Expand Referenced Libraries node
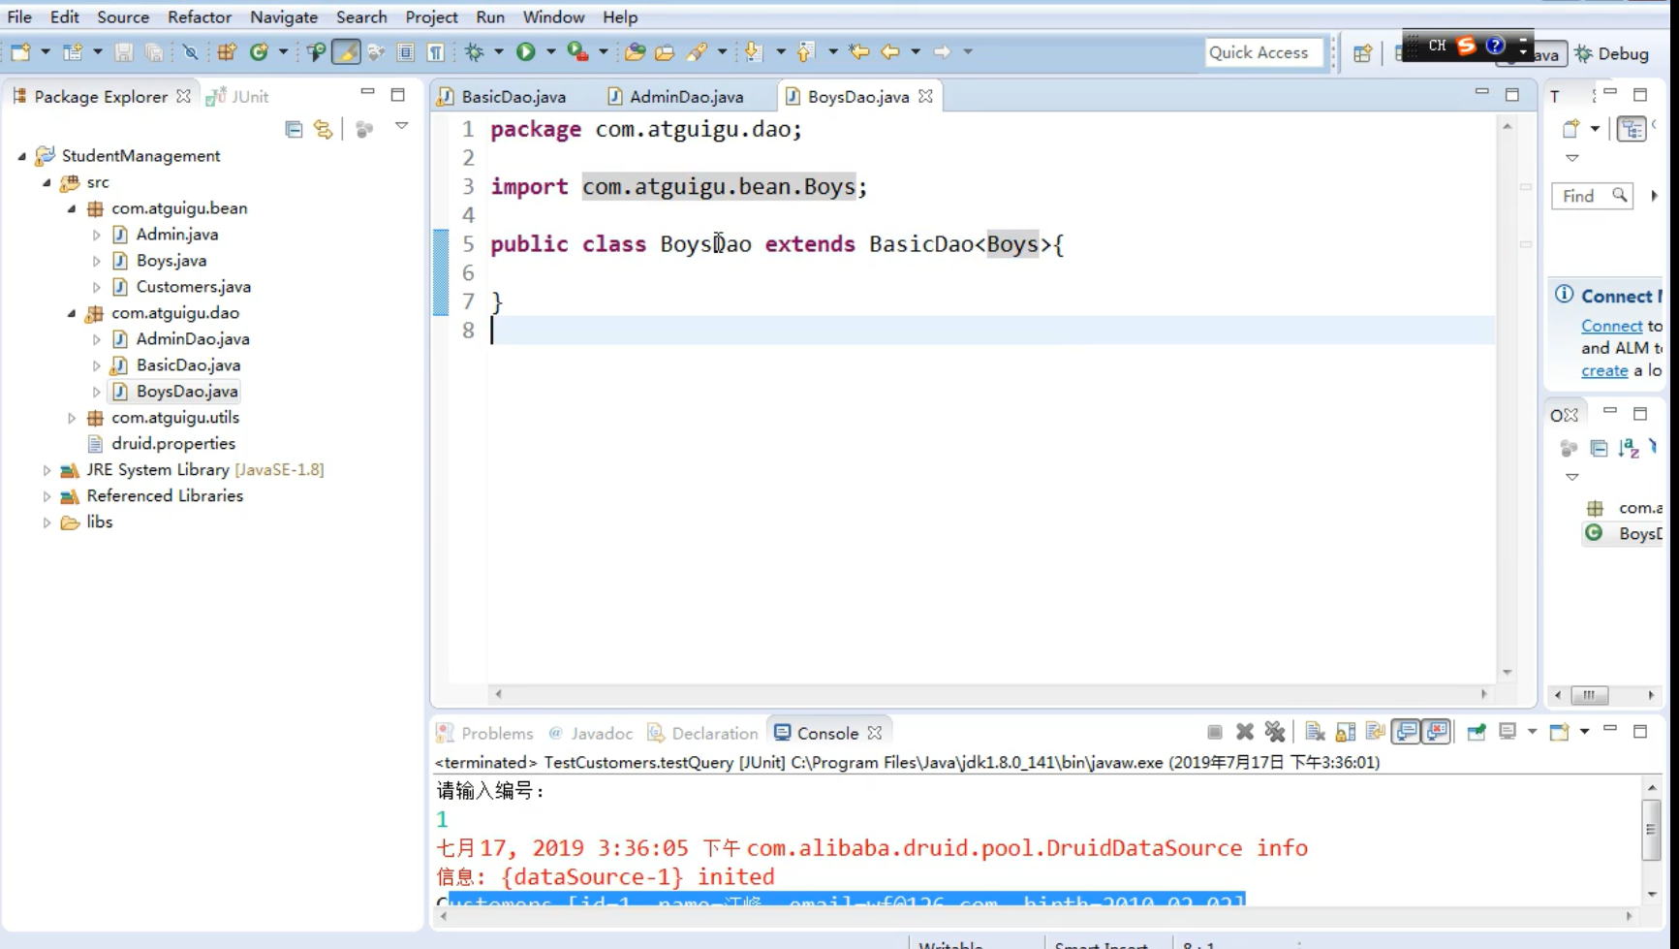This screenshot has width=1679, height=949. [47, 496]
